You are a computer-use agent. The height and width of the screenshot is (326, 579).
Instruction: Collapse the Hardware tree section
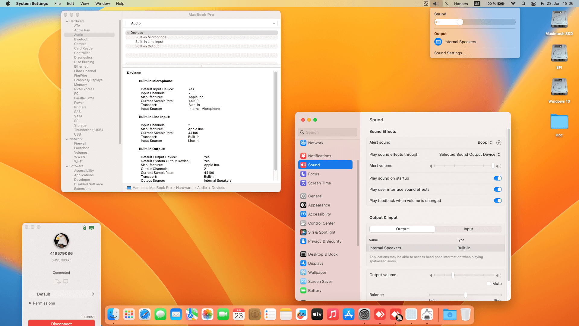pyautogui.click(x=67, y=21)
